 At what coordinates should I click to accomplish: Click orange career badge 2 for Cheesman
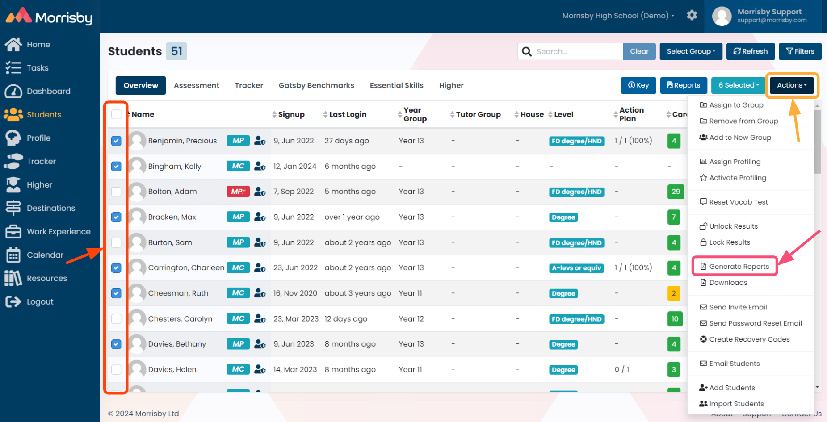click(674, 293)
